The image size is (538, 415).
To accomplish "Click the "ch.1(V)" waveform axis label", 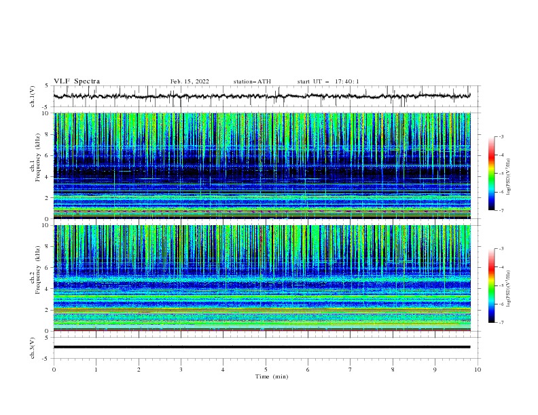I will tap(33, 96).
